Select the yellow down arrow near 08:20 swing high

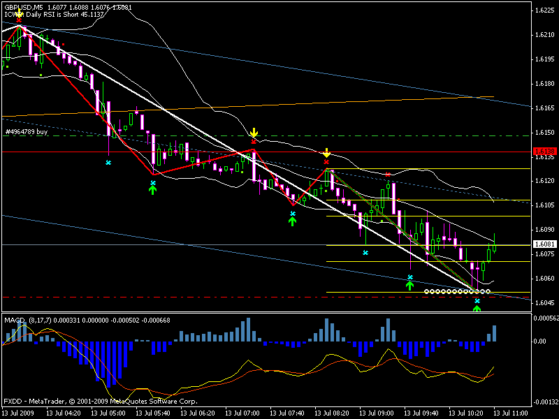326,153
